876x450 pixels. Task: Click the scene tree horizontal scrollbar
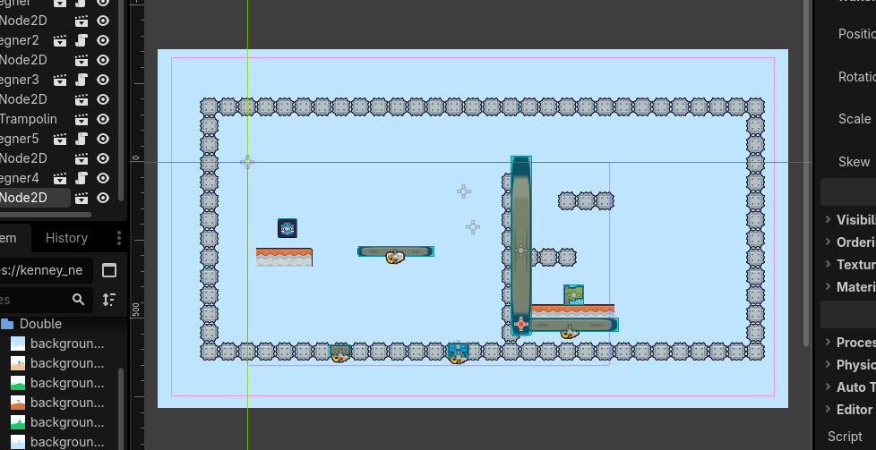46,215
